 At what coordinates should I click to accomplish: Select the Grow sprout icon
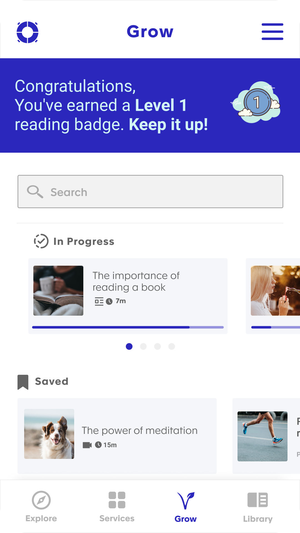pos(186,501)
